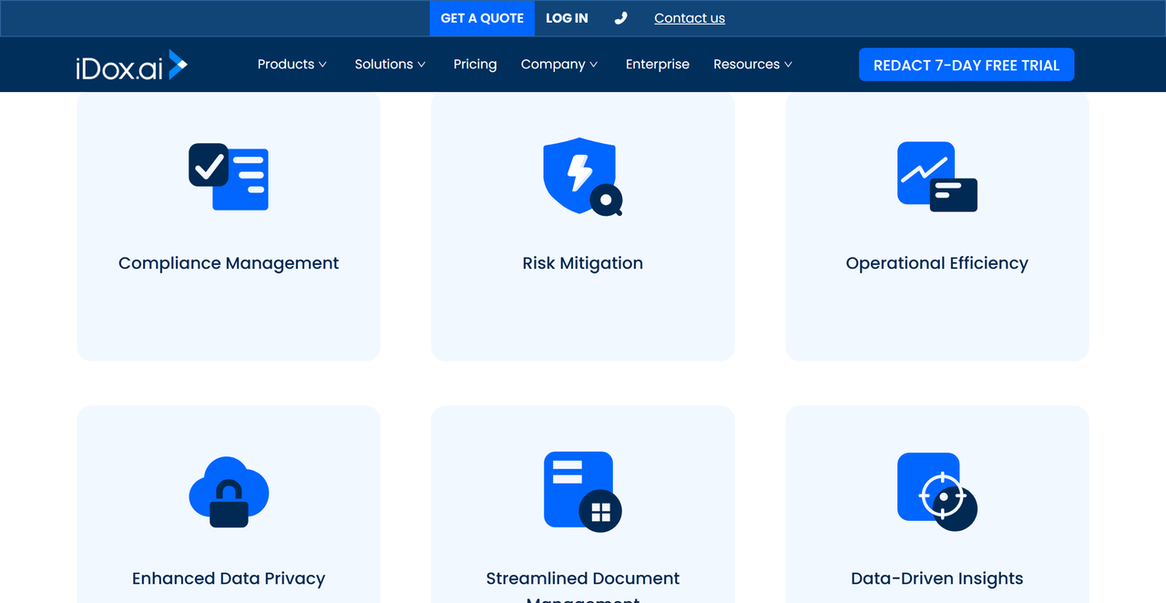Click the LOG IN link
The height and width of the screenshot is (603, 1166).
click(567, 18)
